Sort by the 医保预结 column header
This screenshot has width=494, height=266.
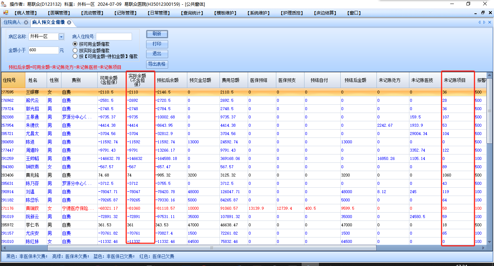click(x=262, y=80)
